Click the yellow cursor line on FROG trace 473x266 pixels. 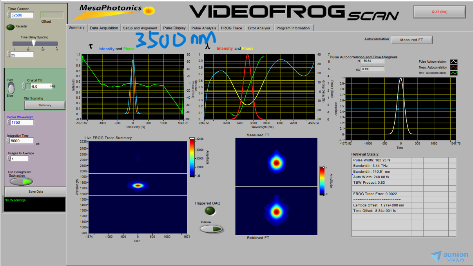(138, 173)
